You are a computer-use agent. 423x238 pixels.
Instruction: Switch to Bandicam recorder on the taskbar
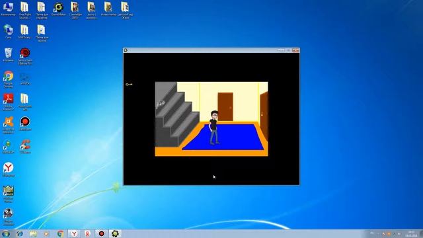[x=101, y=233]
